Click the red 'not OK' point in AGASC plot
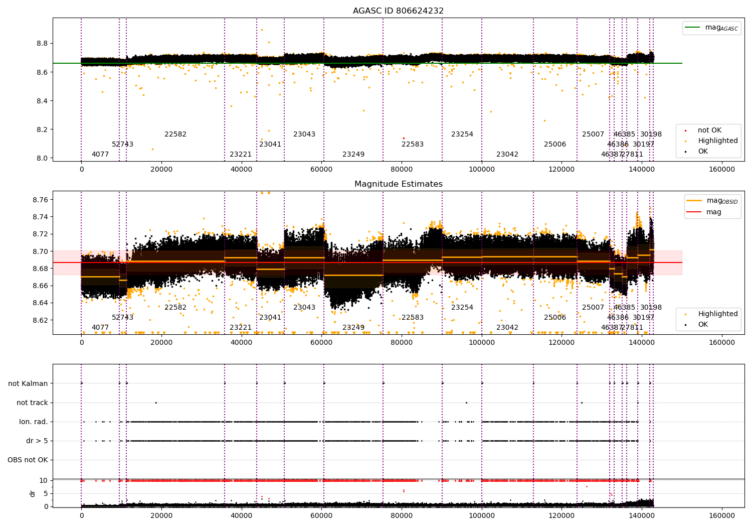The width and height of the screenshot is (752, 527). [404, 138]
